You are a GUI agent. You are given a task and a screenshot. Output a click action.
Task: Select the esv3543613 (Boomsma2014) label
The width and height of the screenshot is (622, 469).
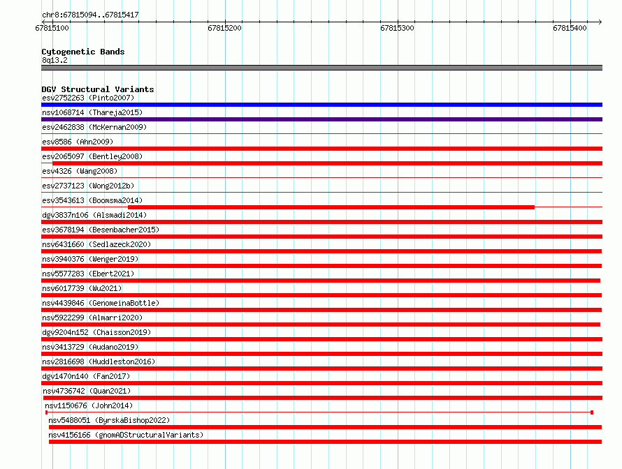click(92, 200)
